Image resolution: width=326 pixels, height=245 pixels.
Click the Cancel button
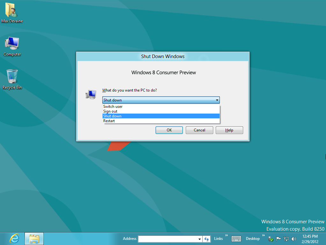coord(199,130)
